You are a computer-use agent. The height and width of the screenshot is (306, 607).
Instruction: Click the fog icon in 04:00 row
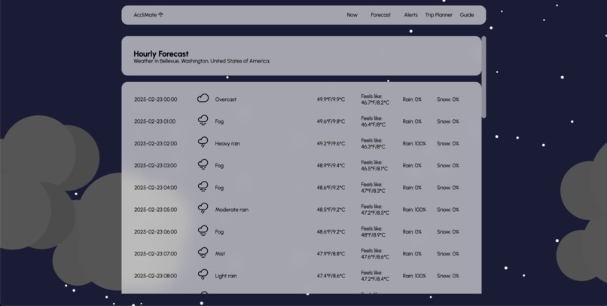pyautogui.click(x=203, y=187)
